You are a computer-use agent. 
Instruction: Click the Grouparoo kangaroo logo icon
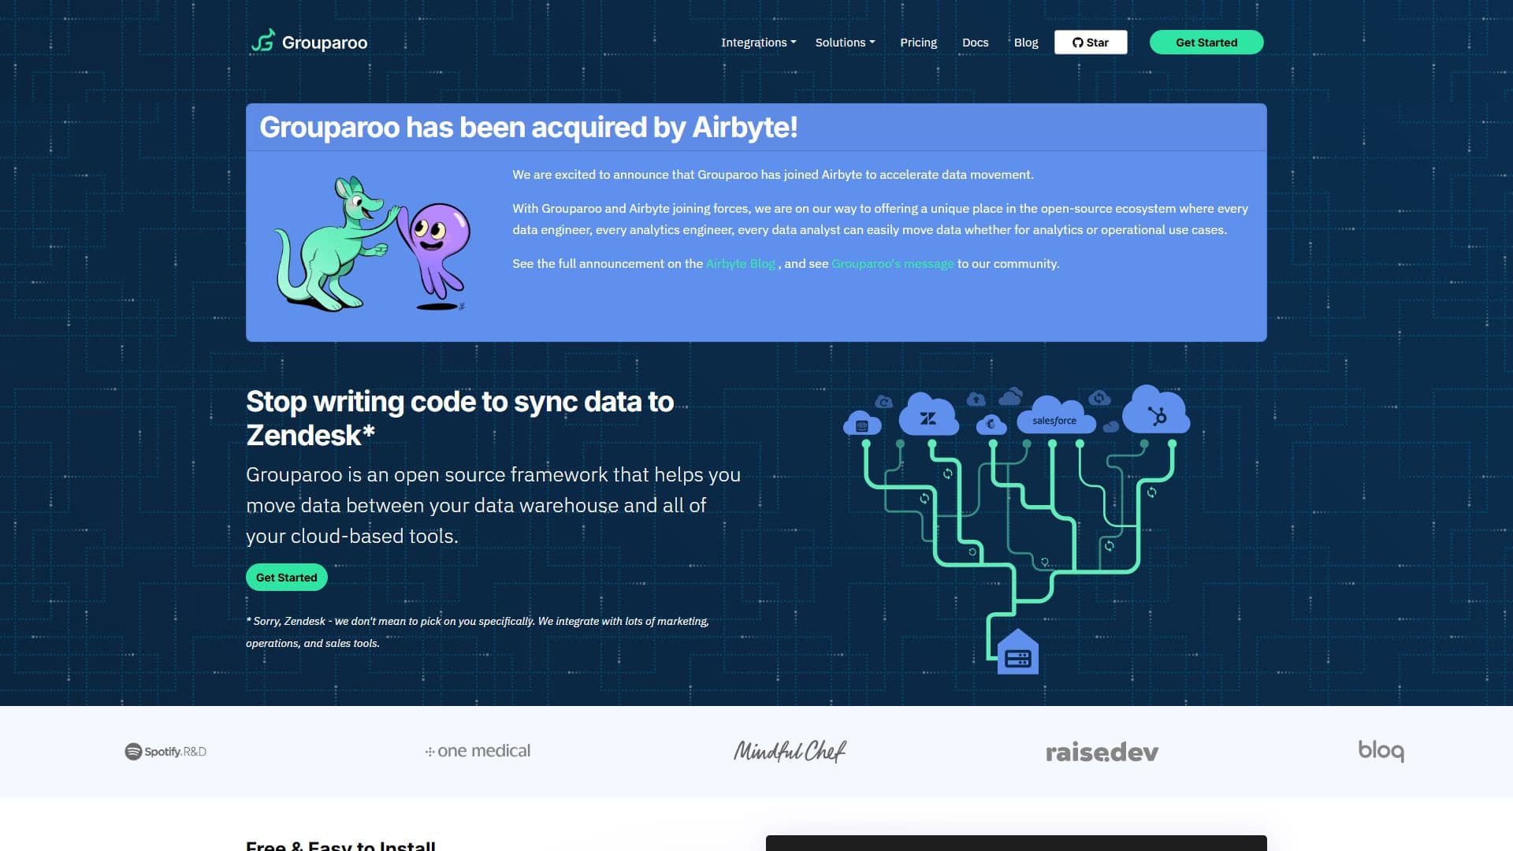point(262,41)
